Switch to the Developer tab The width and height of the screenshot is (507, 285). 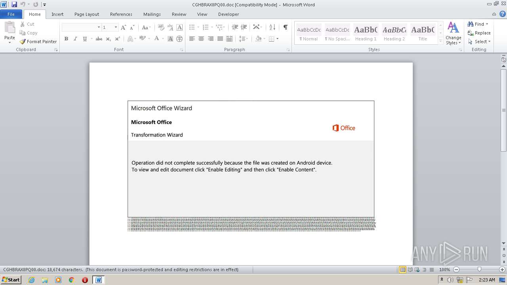[x=229, y=14]
